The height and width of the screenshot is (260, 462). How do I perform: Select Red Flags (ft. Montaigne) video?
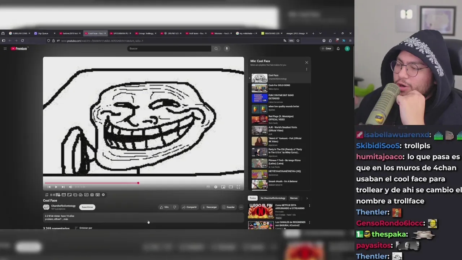pyautogui.click(x=279, y=119)
